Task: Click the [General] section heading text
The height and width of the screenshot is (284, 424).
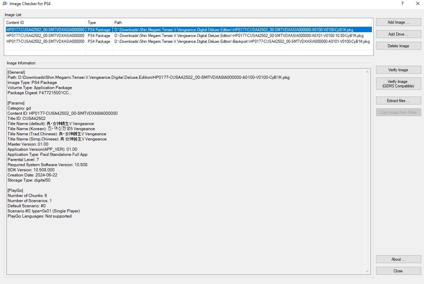Action: (16, 72)
